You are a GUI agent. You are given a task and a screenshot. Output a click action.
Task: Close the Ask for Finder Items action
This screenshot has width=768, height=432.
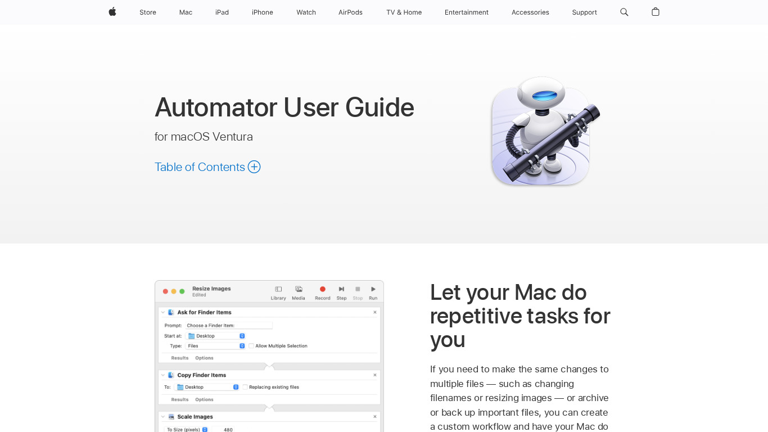point(375,312)
